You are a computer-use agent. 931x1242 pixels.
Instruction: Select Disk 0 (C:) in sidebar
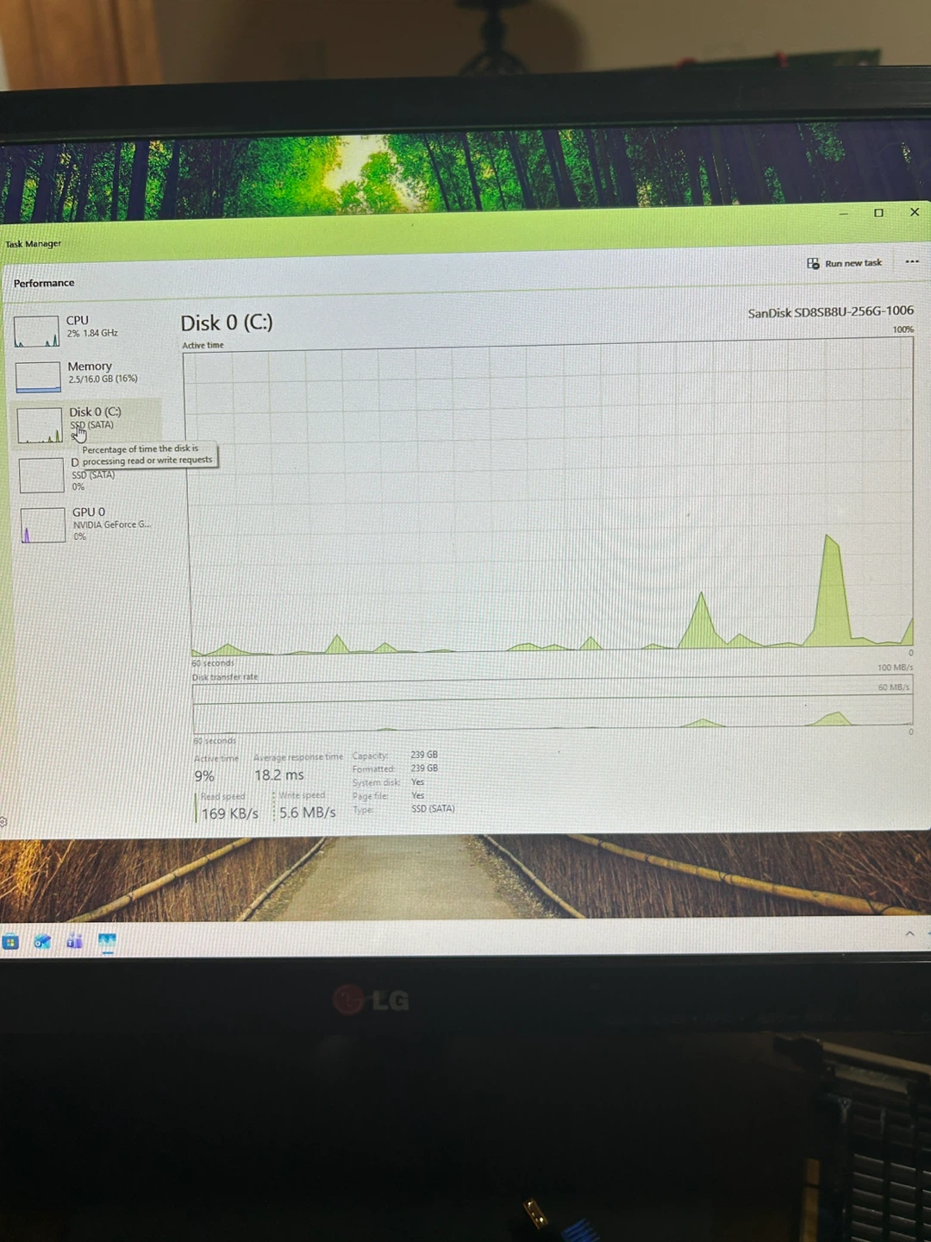pyautogui.click(x=86, y=423)
